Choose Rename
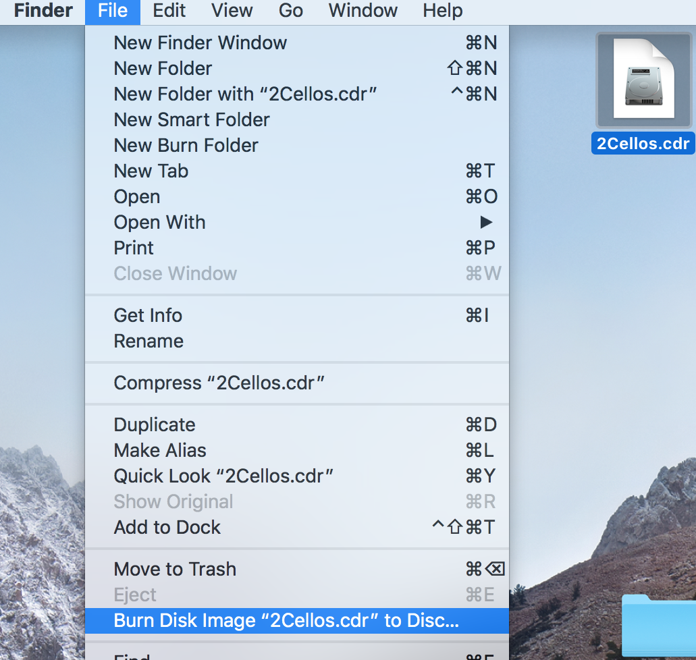This screenshot has width=696, height=660. click(297, 341)
